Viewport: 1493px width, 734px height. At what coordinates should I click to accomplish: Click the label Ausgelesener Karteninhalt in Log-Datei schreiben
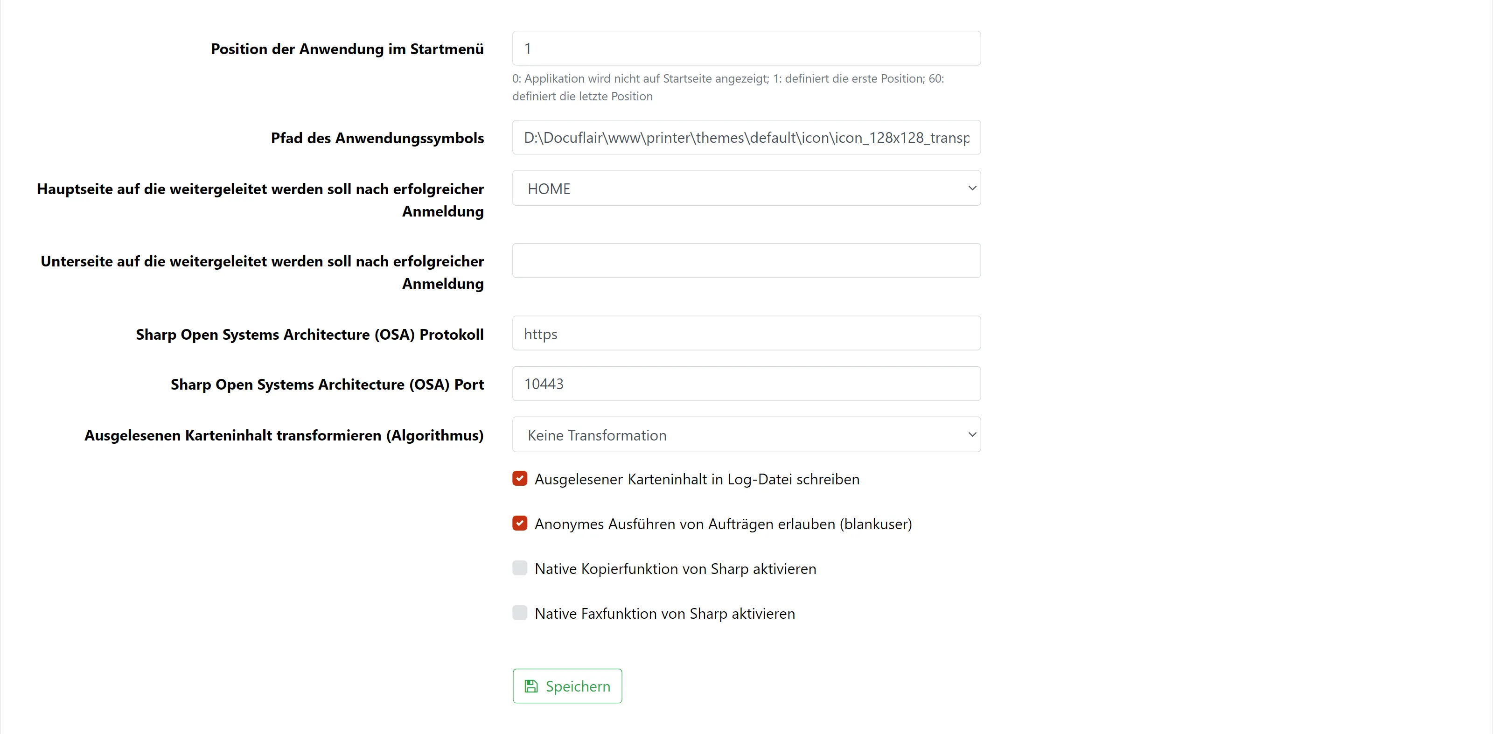(697, 480)
